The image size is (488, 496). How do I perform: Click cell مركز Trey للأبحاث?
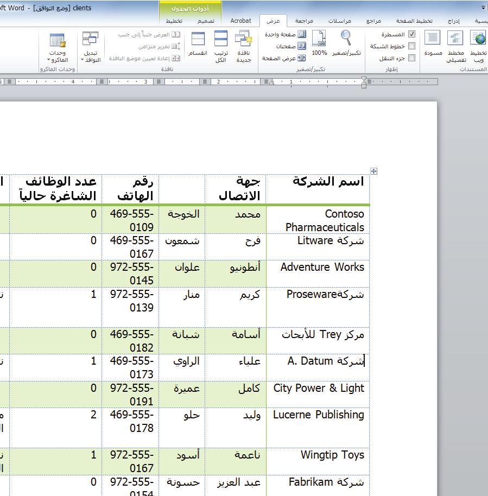323,334
